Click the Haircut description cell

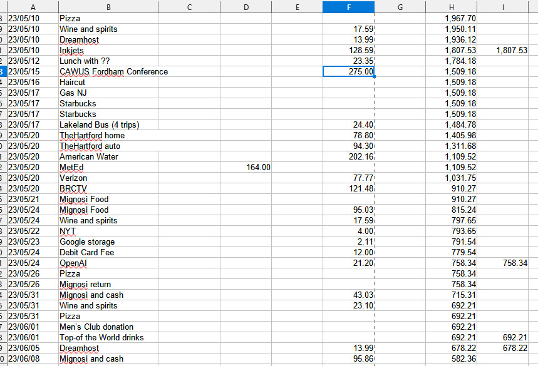tap(108, 82)
